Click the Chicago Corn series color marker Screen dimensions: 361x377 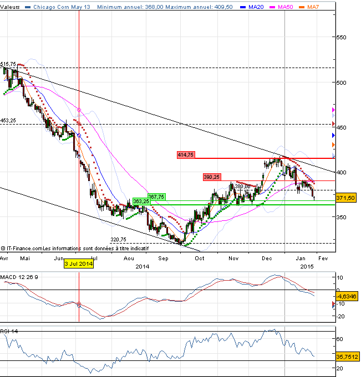[28, 7]
